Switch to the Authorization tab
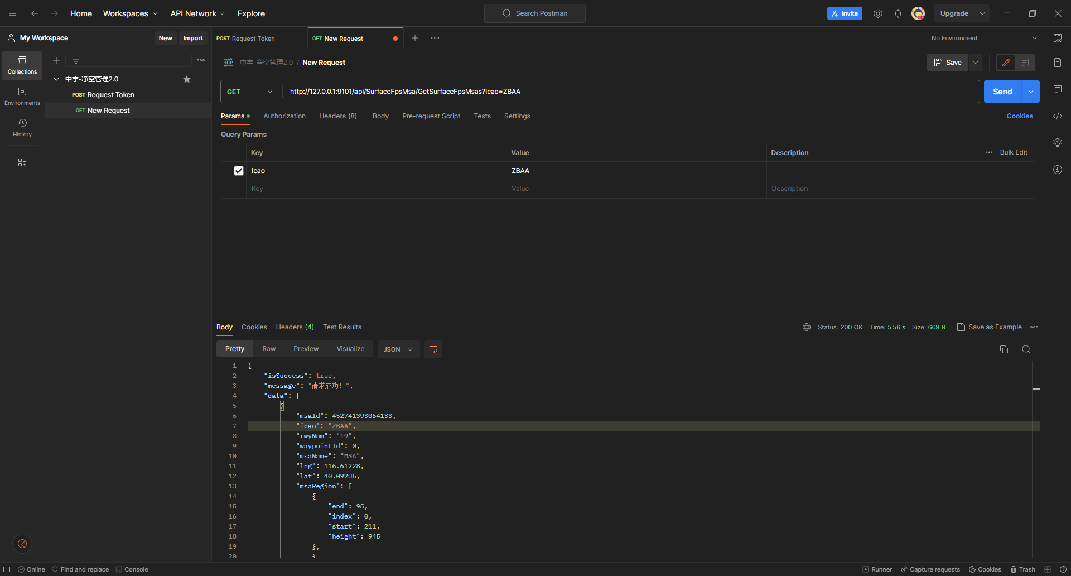This screenshot has width=1071, height=576. [x=284, y=116]
